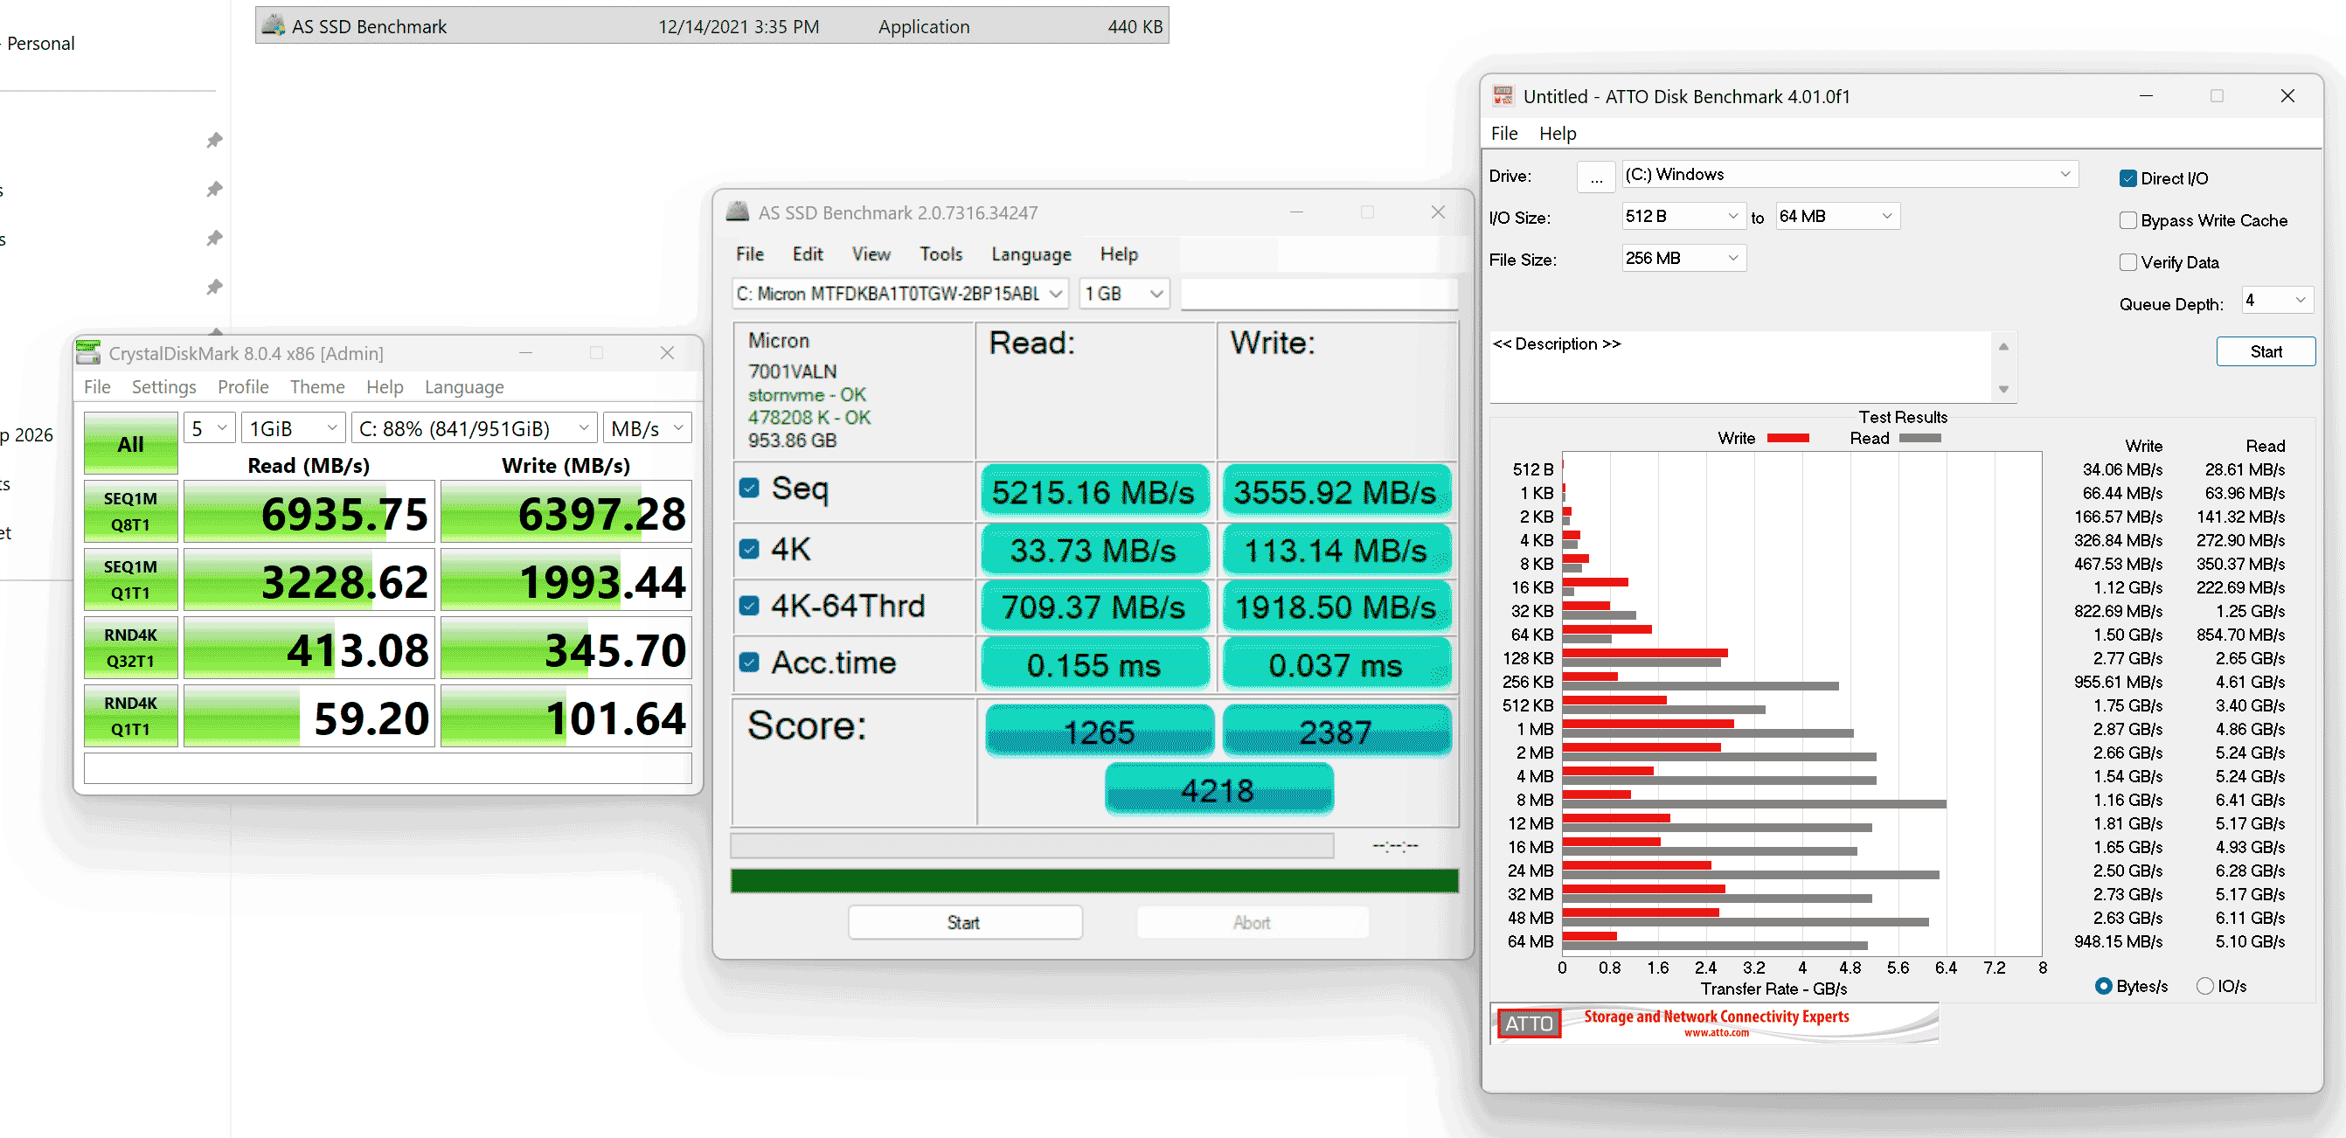Toggle the 4K-64Thrd test checkbox
The height and width of the screenshot is (1138, 2346).
tap(750, 606)
